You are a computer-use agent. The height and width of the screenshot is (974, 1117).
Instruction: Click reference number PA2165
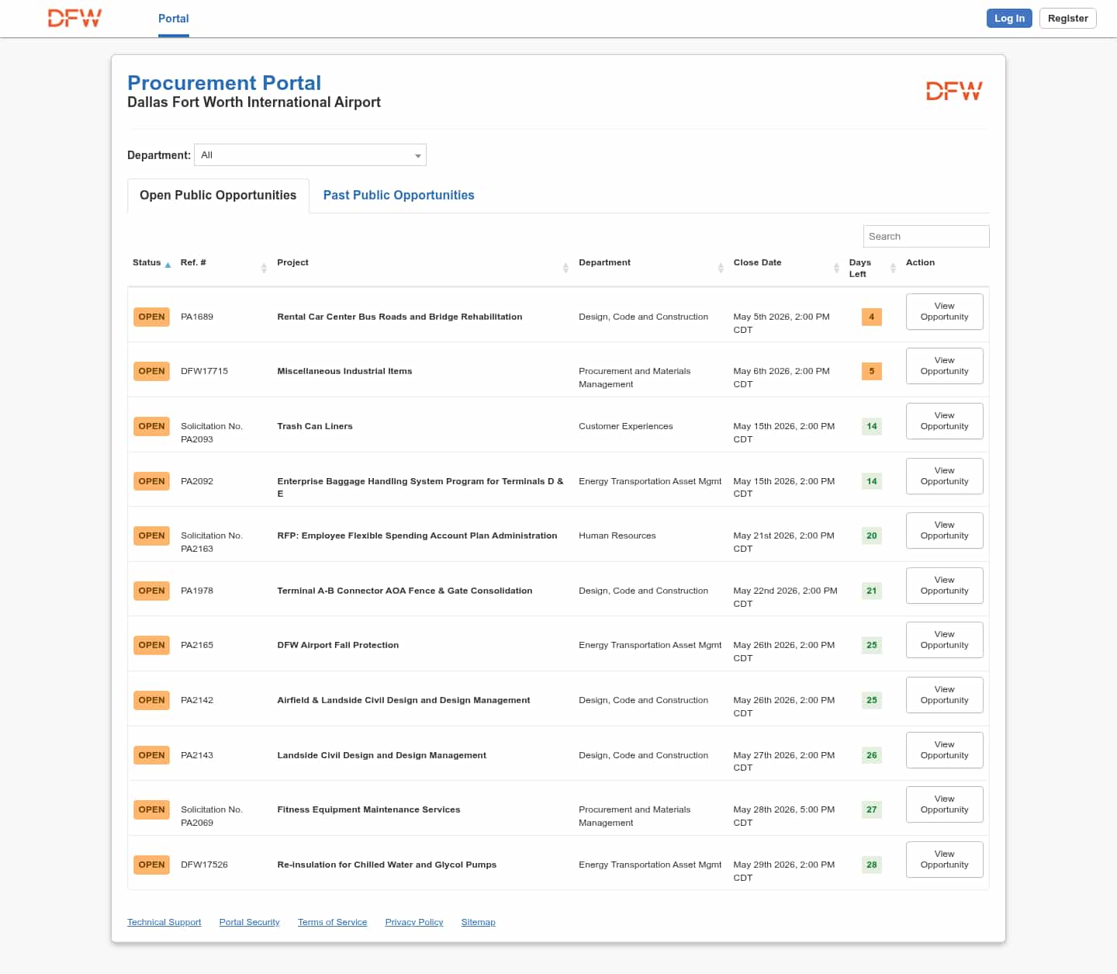[197, 645]
